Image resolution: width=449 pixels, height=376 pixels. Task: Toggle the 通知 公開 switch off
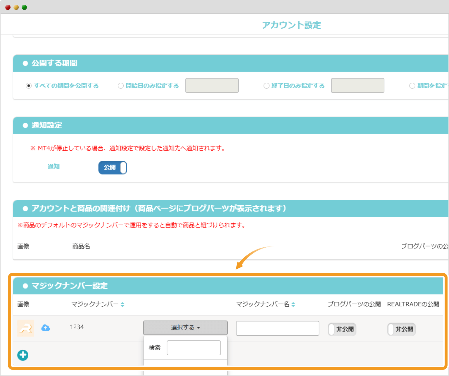[x=113, y=168]
